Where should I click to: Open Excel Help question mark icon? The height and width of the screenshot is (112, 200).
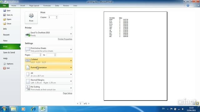pyautogui.click(x=188, y=6)
